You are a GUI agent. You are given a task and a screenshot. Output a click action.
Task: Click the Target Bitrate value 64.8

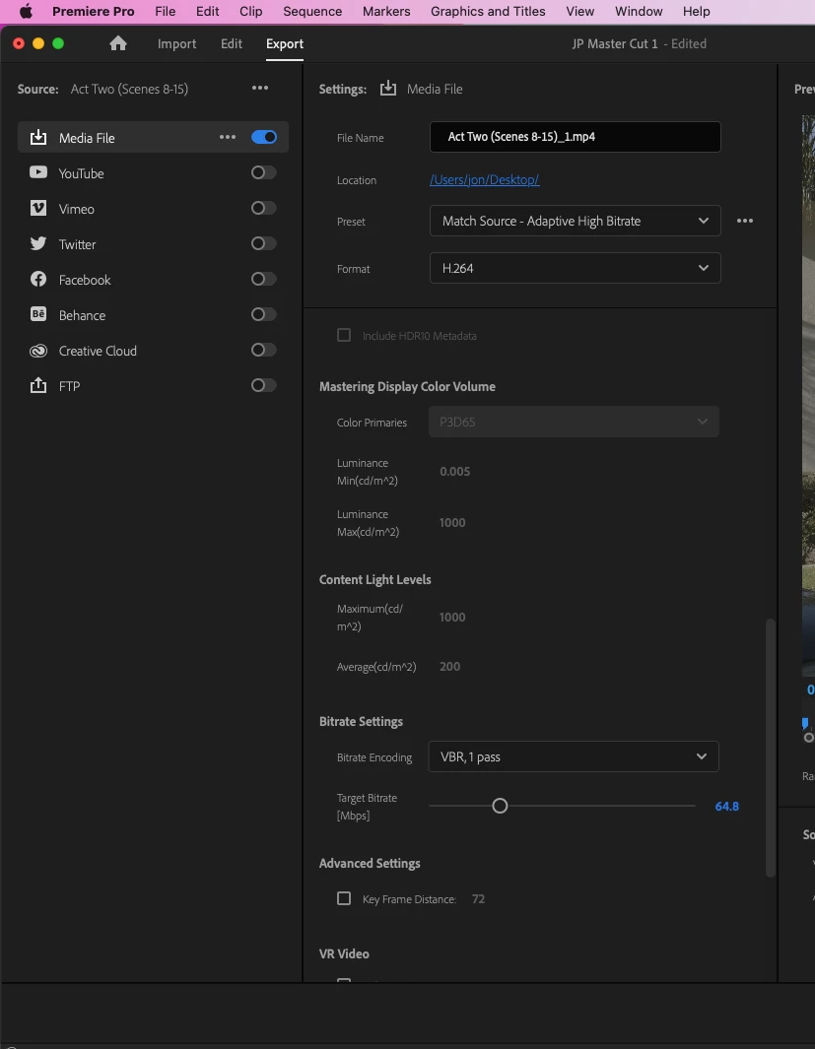click(726, 806)
